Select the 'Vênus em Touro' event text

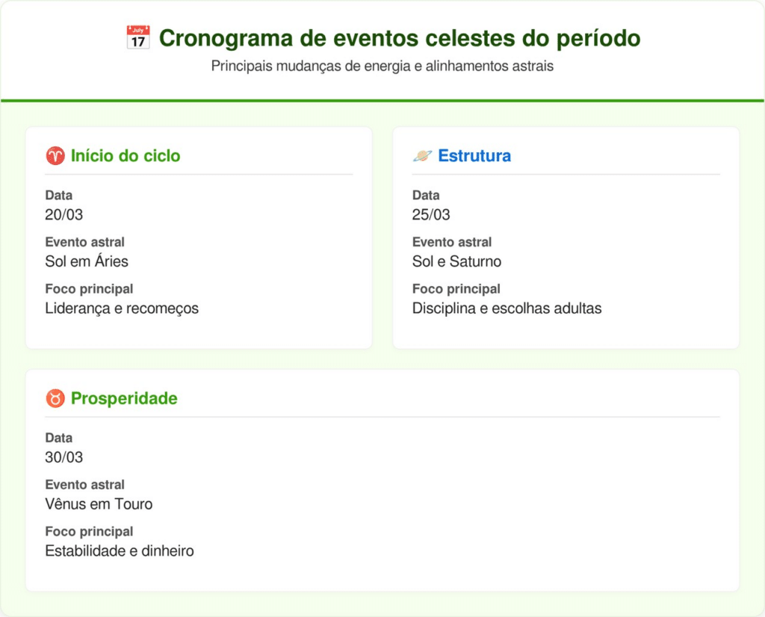[x=99, y=504]
